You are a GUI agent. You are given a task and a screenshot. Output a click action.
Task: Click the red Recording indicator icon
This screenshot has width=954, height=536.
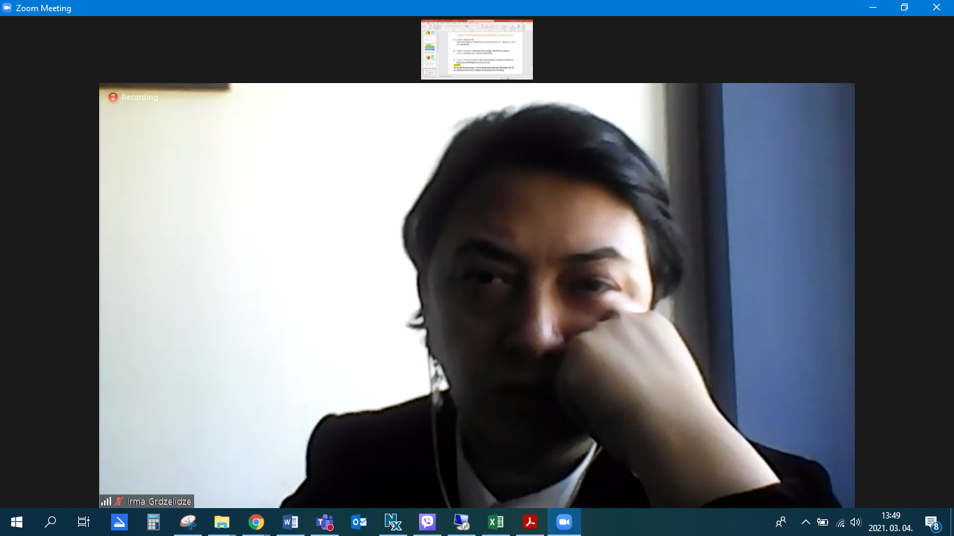click(112, 97)
